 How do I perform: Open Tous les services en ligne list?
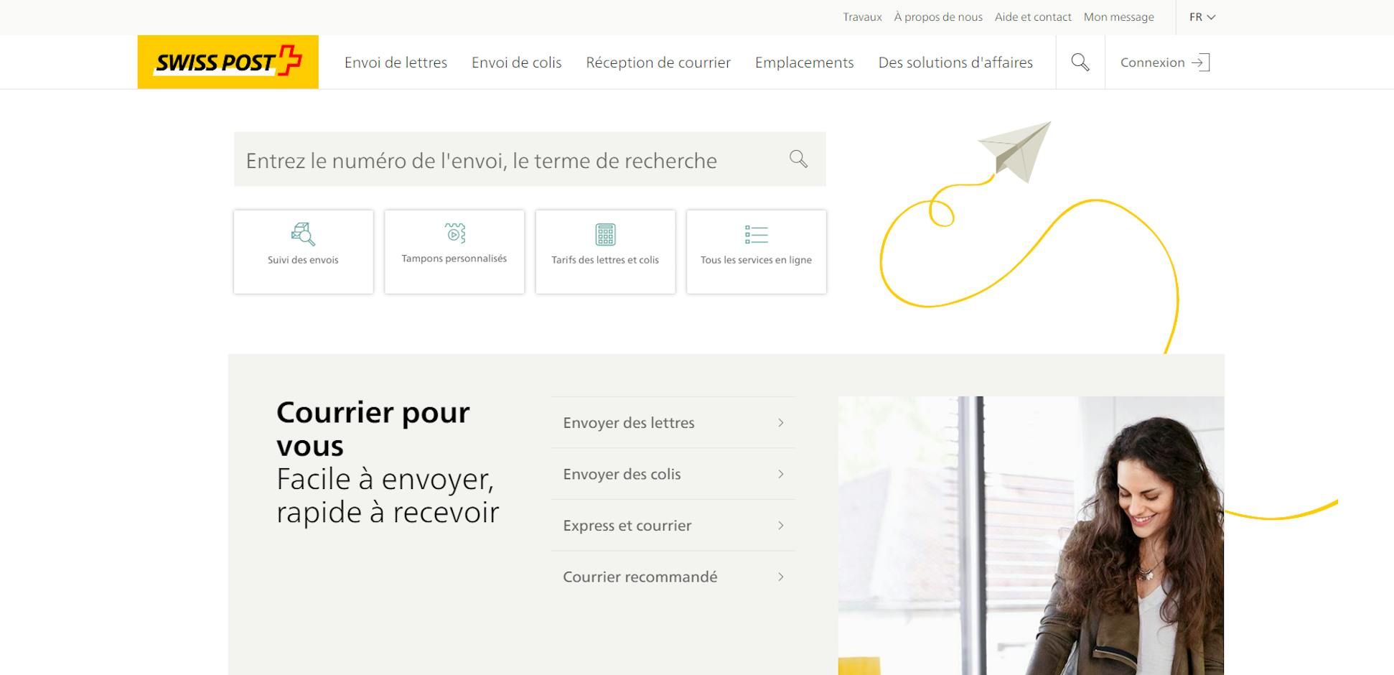[756, 251]
